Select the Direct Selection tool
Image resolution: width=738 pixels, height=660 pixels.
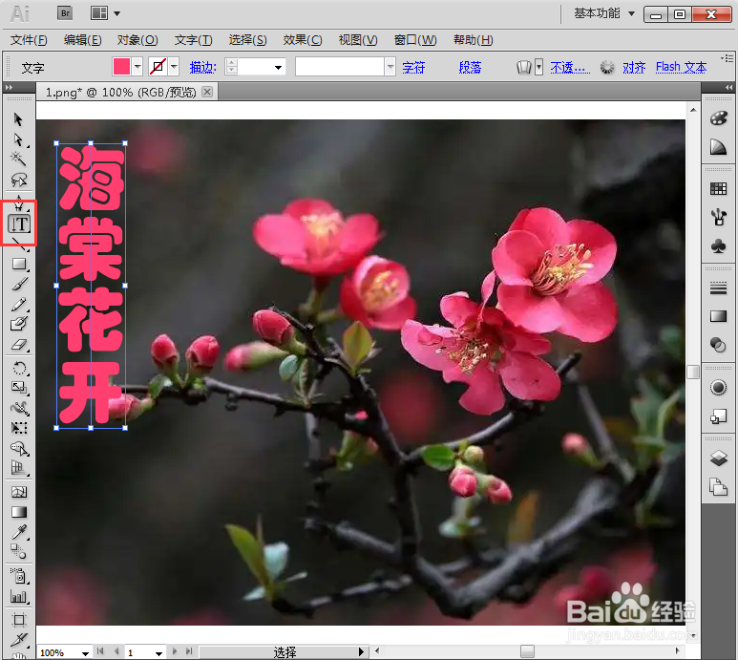point(18,139)
